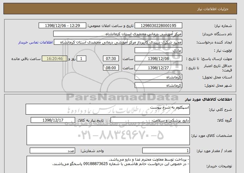
Task: Click the goods need date 1398/12/17
Action: tap(53, 120)
